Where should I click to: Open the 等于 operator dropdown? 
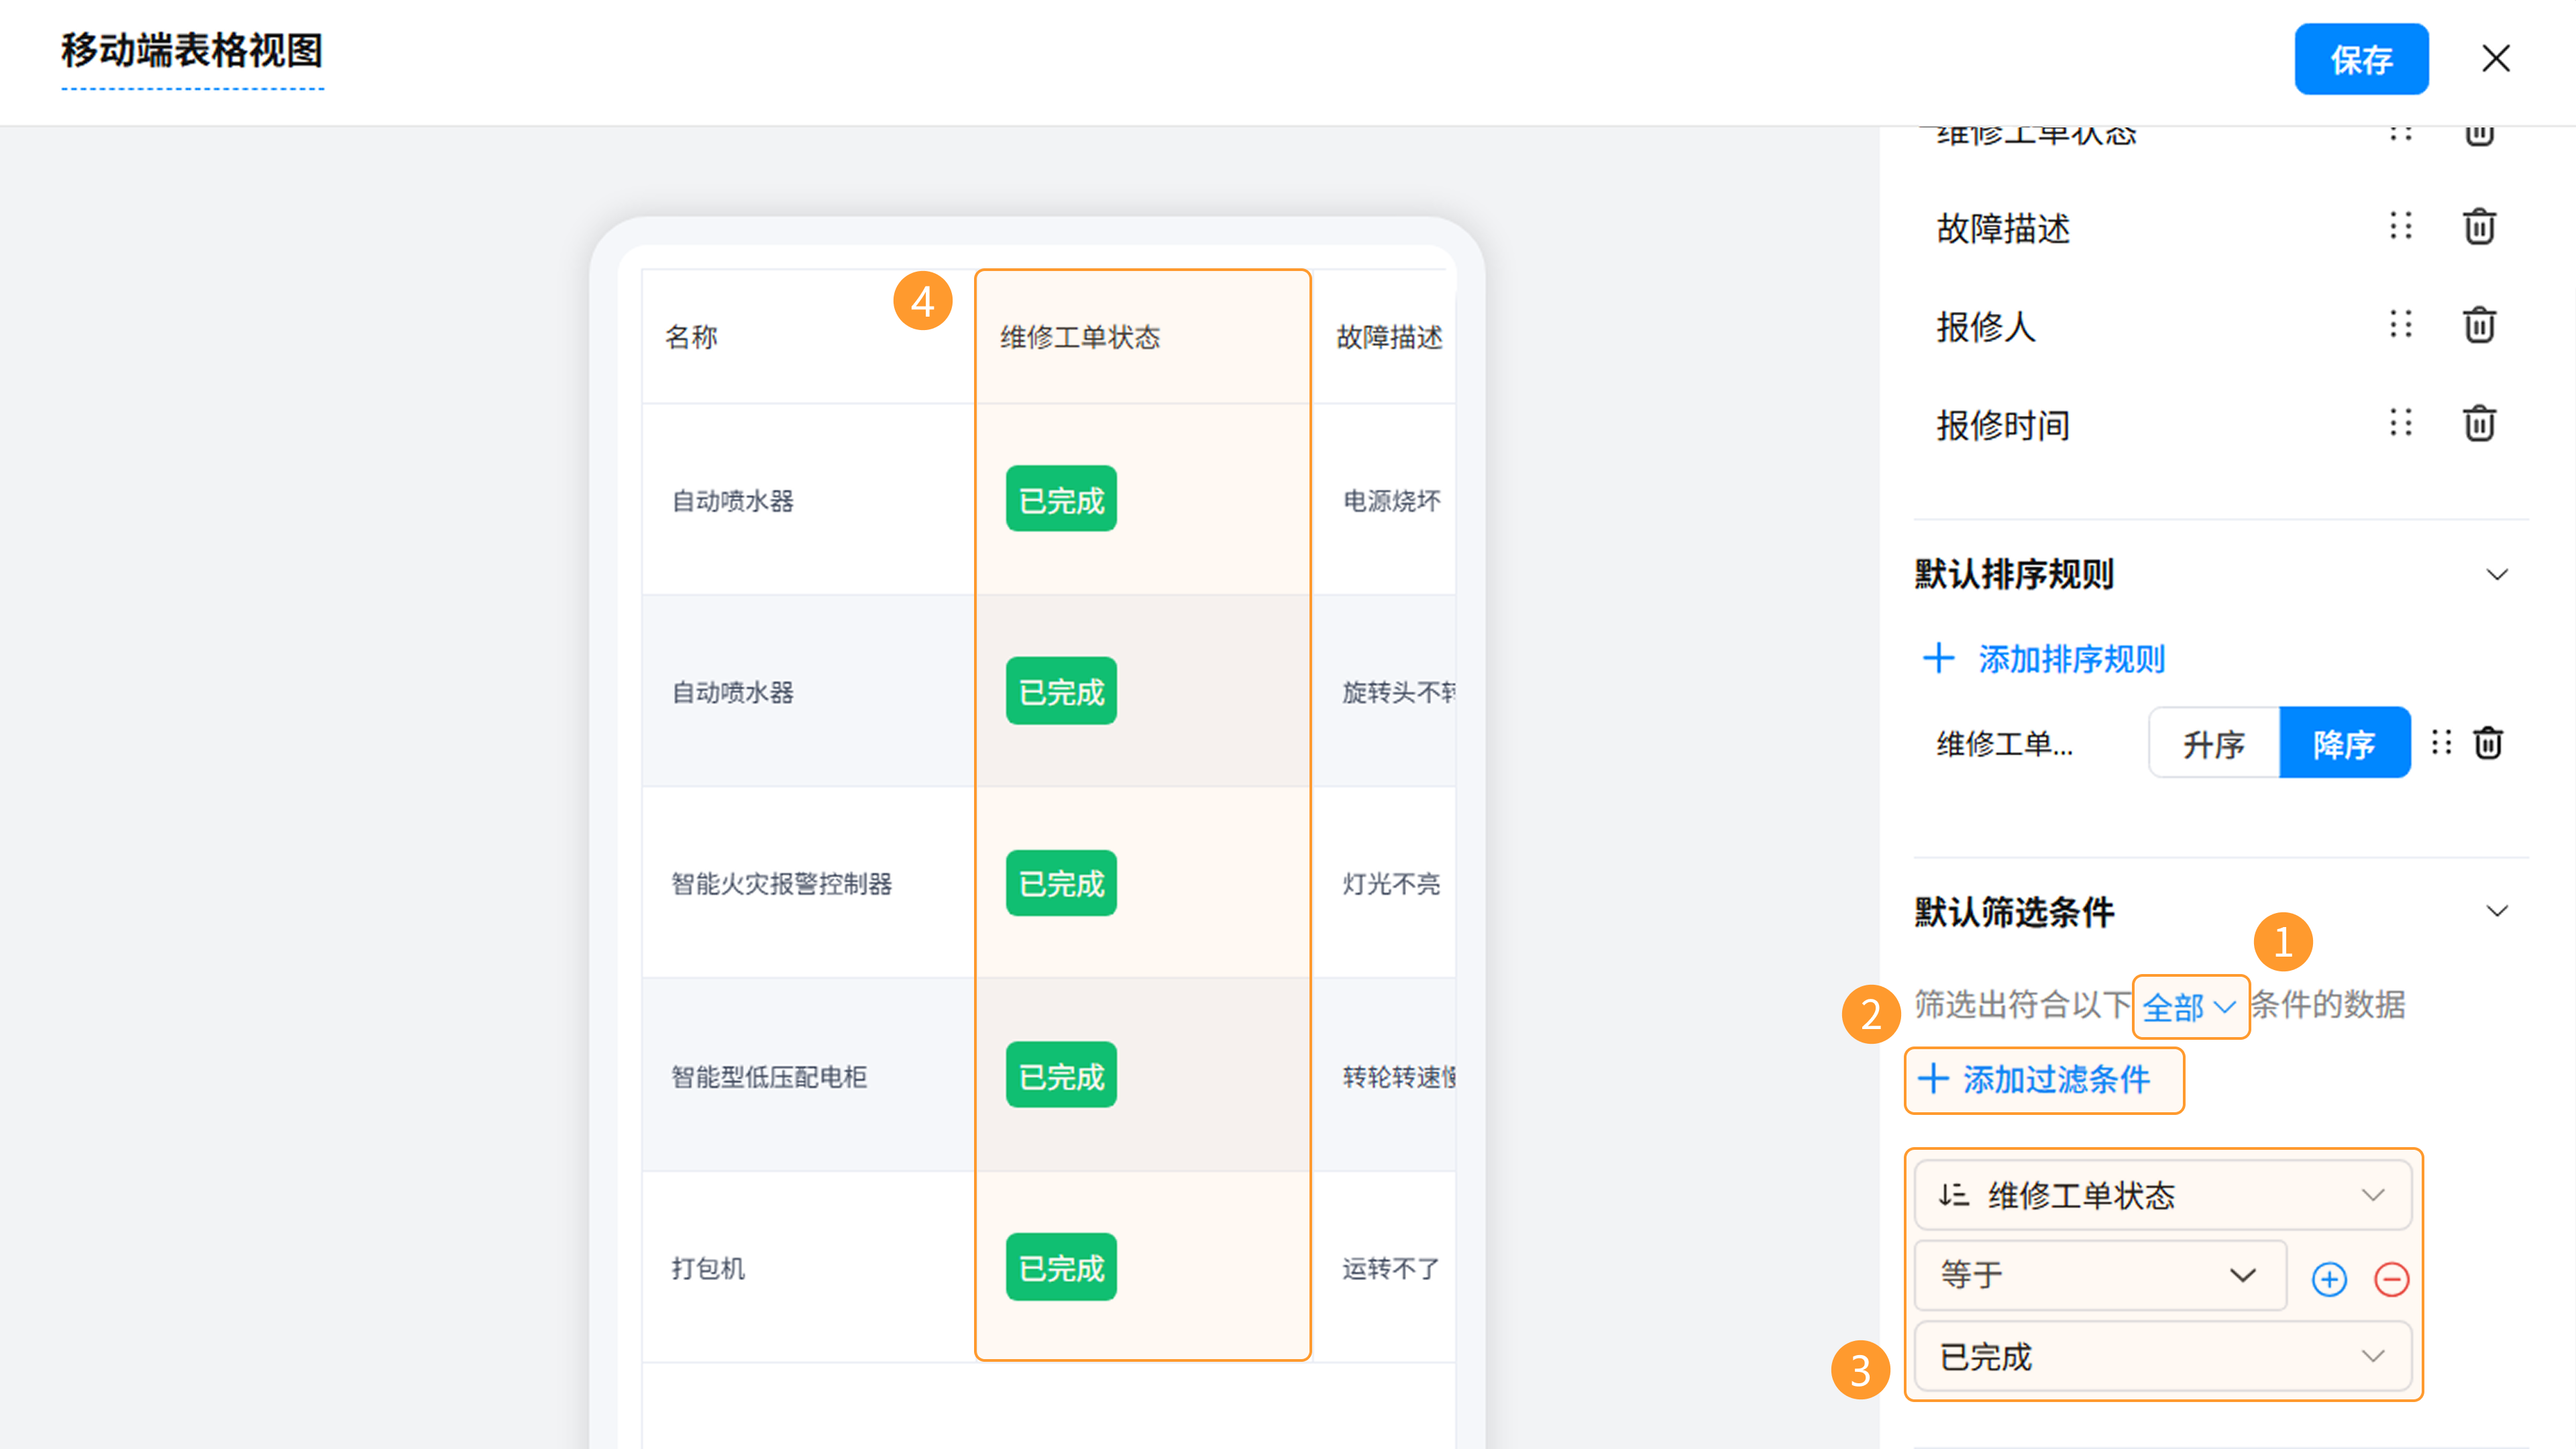pyautogui.click(x=2099, y=1275)
